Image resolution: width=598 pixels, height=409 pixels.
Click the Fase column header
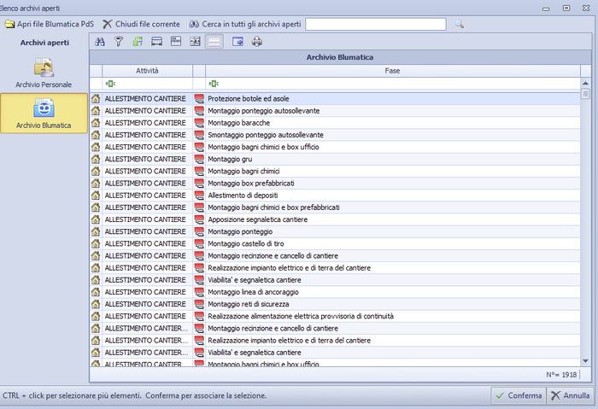click(392, 71)
